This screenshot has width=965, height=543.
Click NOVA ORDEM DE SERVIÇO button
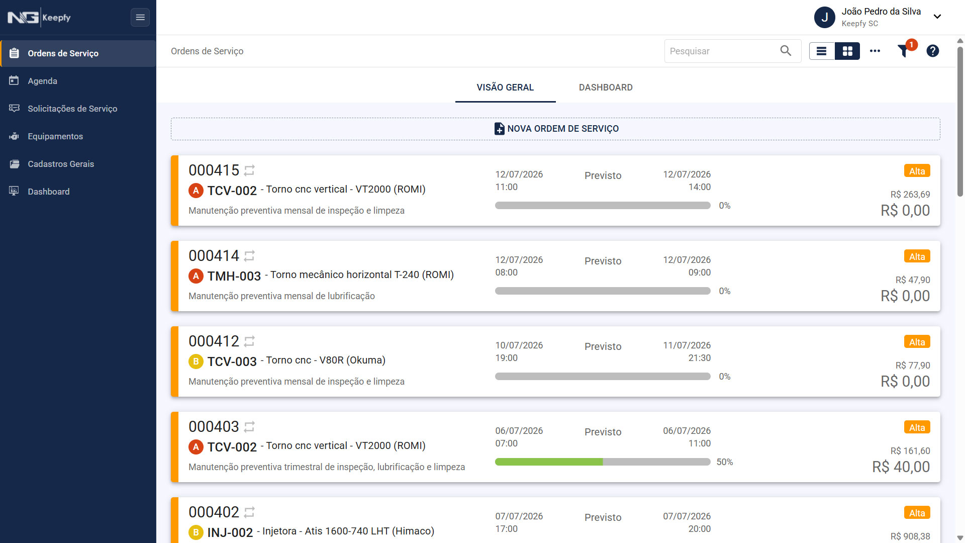click(555, 129)
